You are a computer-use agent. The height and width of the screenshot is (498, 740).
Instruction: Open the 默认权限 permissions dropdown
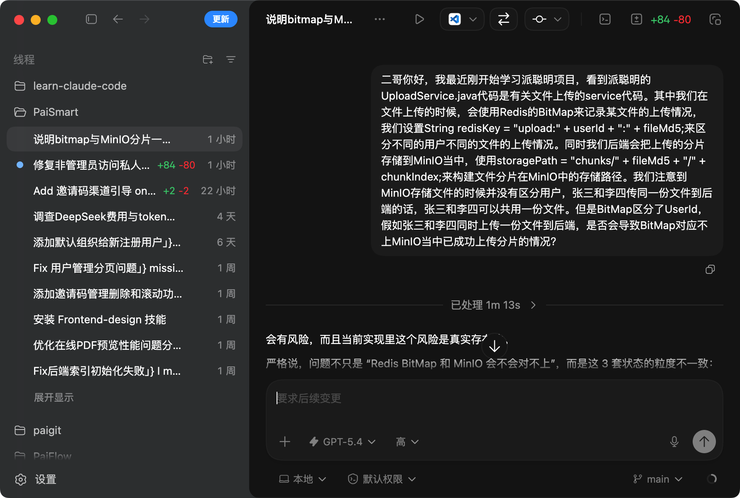[x=382, y=479]
